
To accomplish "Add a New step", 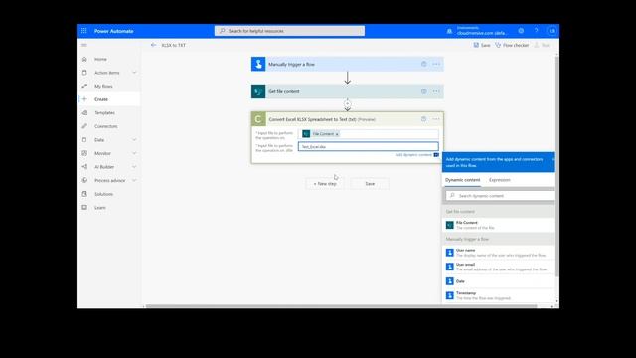I will 325,184.
